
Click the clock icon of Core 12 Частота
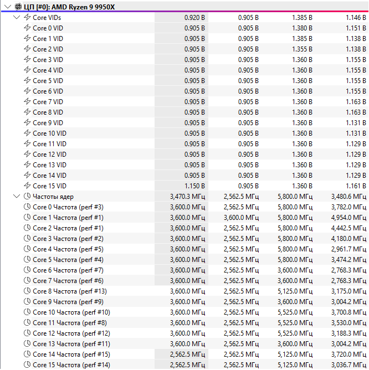click(27, 333)
